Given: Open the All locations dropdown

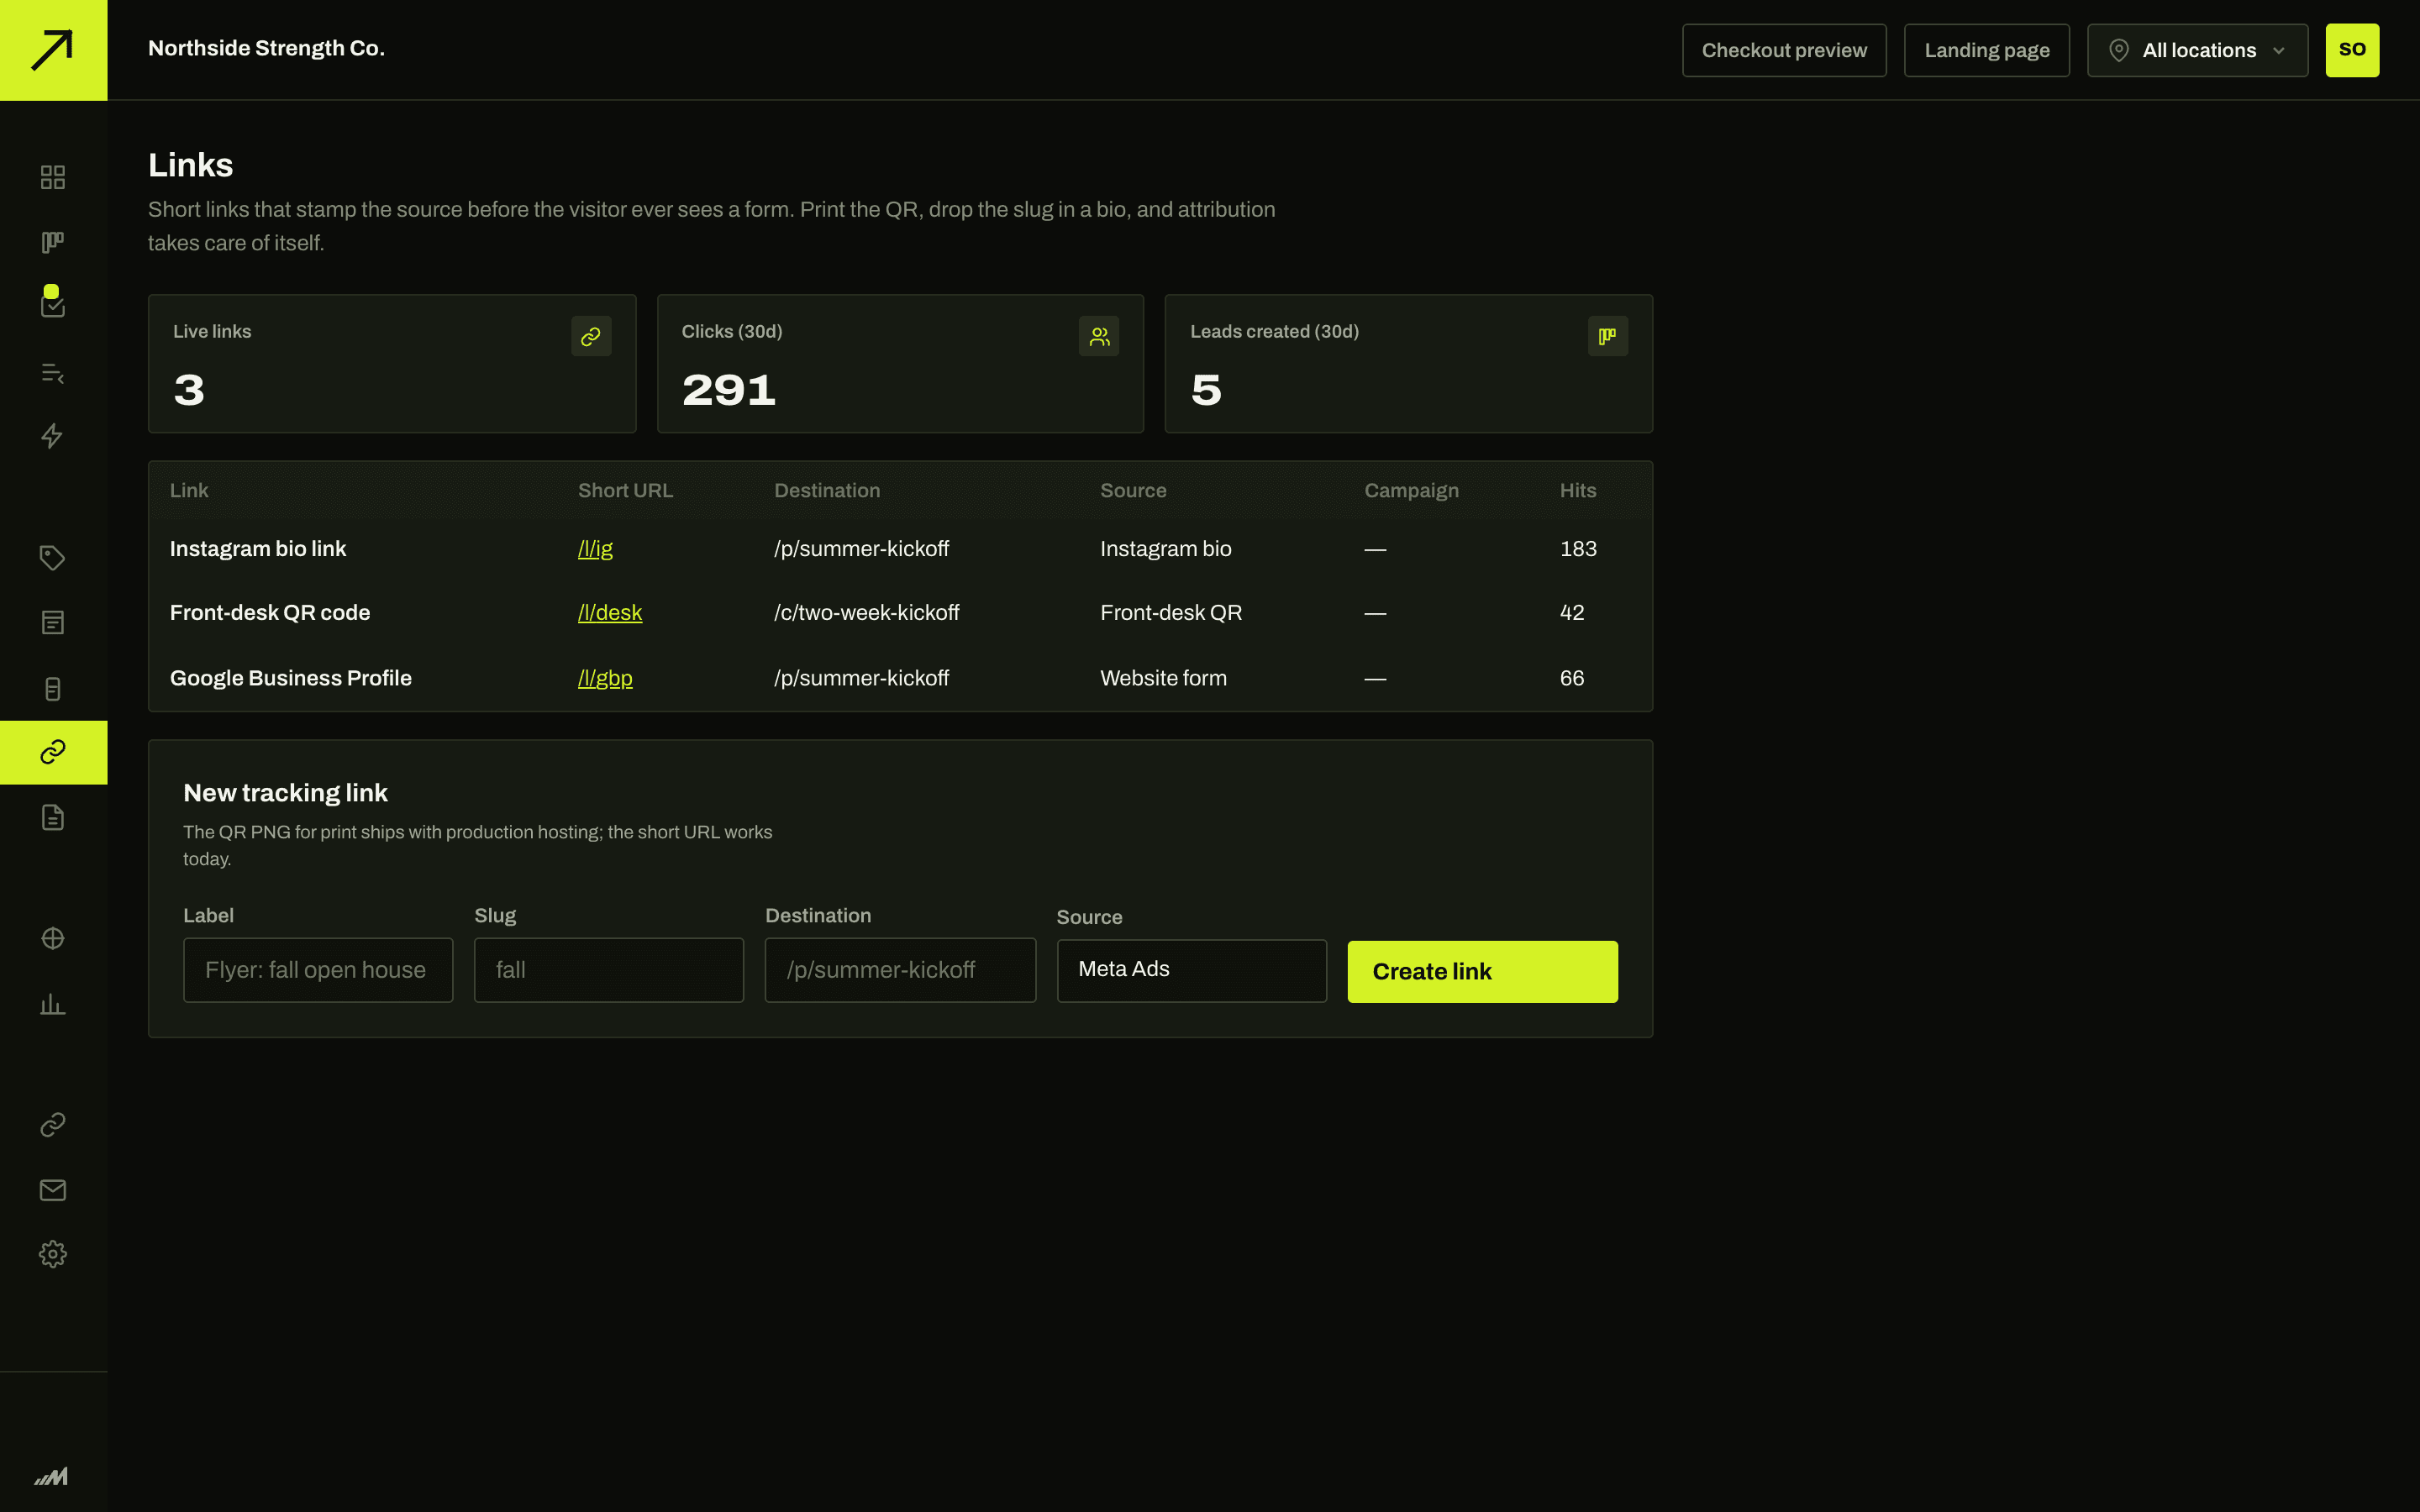Looking at the screenshot, I should click(x=2197, y=50).
